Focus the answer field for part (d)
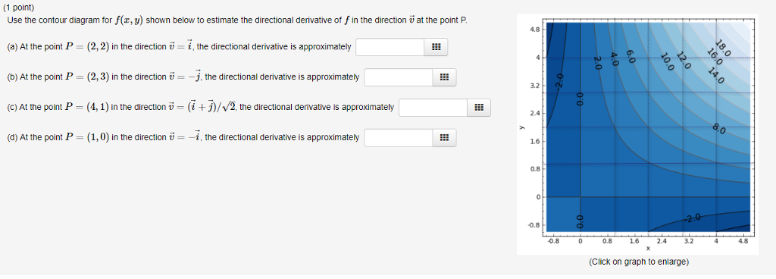This screenshot has height=279, width=776. 399,137
